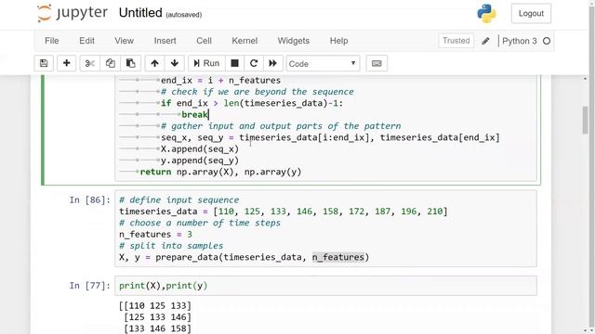Open the command palette keyboard icon
This screenshot has height=334, width=595.
(x=377, y=63)
